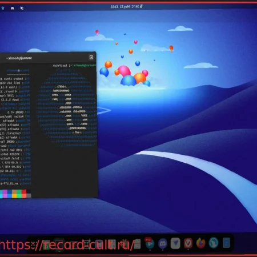257x257 pixels.
Task: Open the new tab button in terminal header
Action: [91, 57]
